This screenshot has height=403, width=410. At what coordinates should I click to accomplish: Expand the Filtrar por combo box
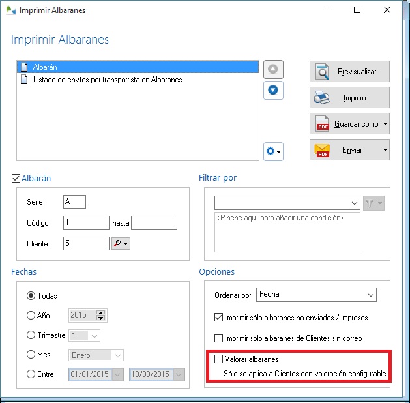pyautogui.click(x=354, y=203)
